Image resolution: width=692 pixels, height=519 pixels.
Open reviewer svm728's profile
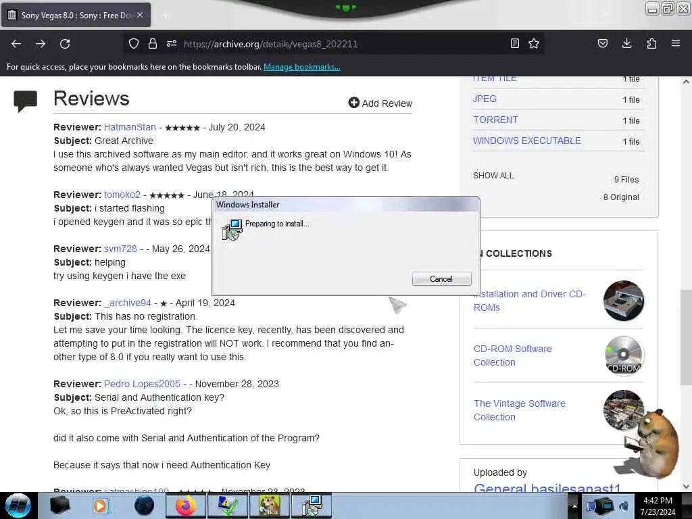(x=120, y=249)
